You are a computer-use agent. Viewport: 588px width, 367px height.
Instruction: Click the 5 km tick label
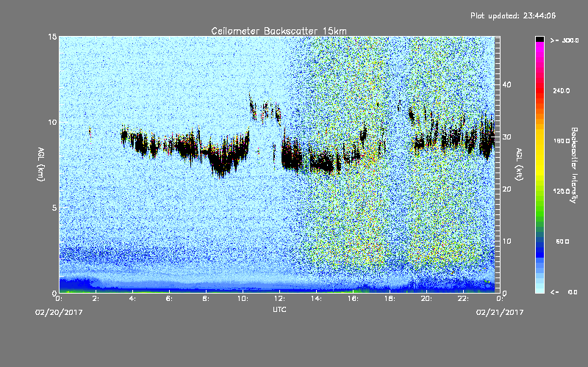click(x=54, y=208)
